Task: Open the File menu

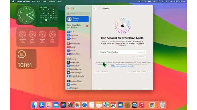Action: pyautogui.click(x=33, y=2)
